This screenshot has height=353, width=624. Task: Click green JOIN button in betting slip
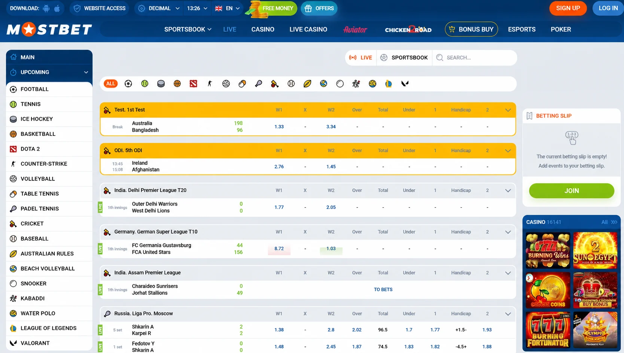pos(571,191)
